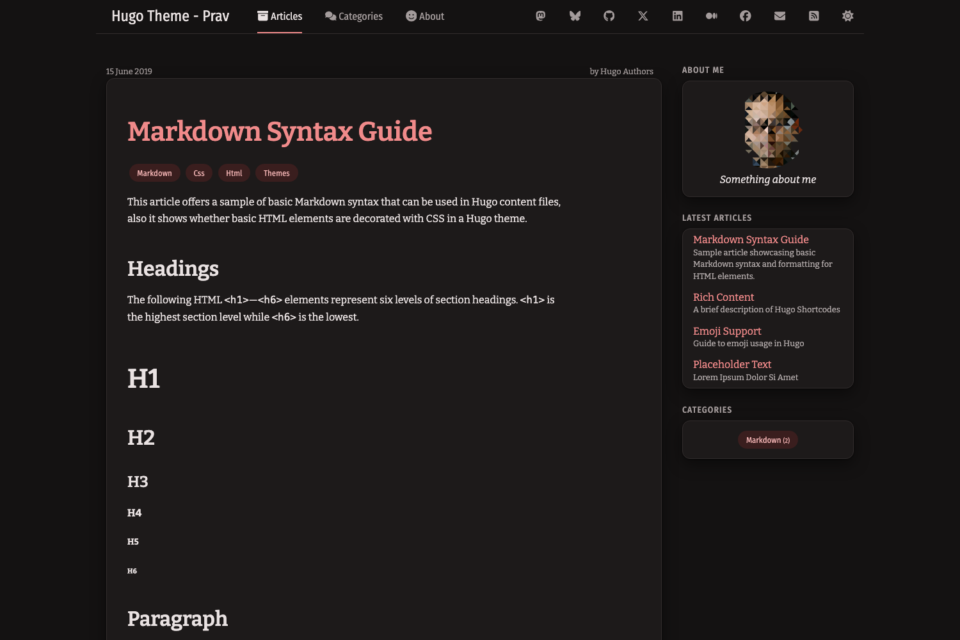Viewport: 960px width, 640px height.
Task: Open the Bluesky butterfly icon
Action: click(x=575, y=16)
